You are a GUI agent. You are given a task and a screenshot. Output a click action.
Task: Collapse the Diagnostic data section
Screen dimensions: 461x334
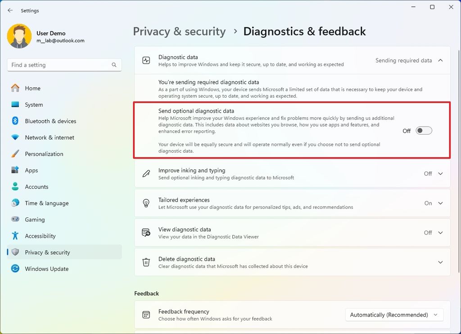(440, 60)
